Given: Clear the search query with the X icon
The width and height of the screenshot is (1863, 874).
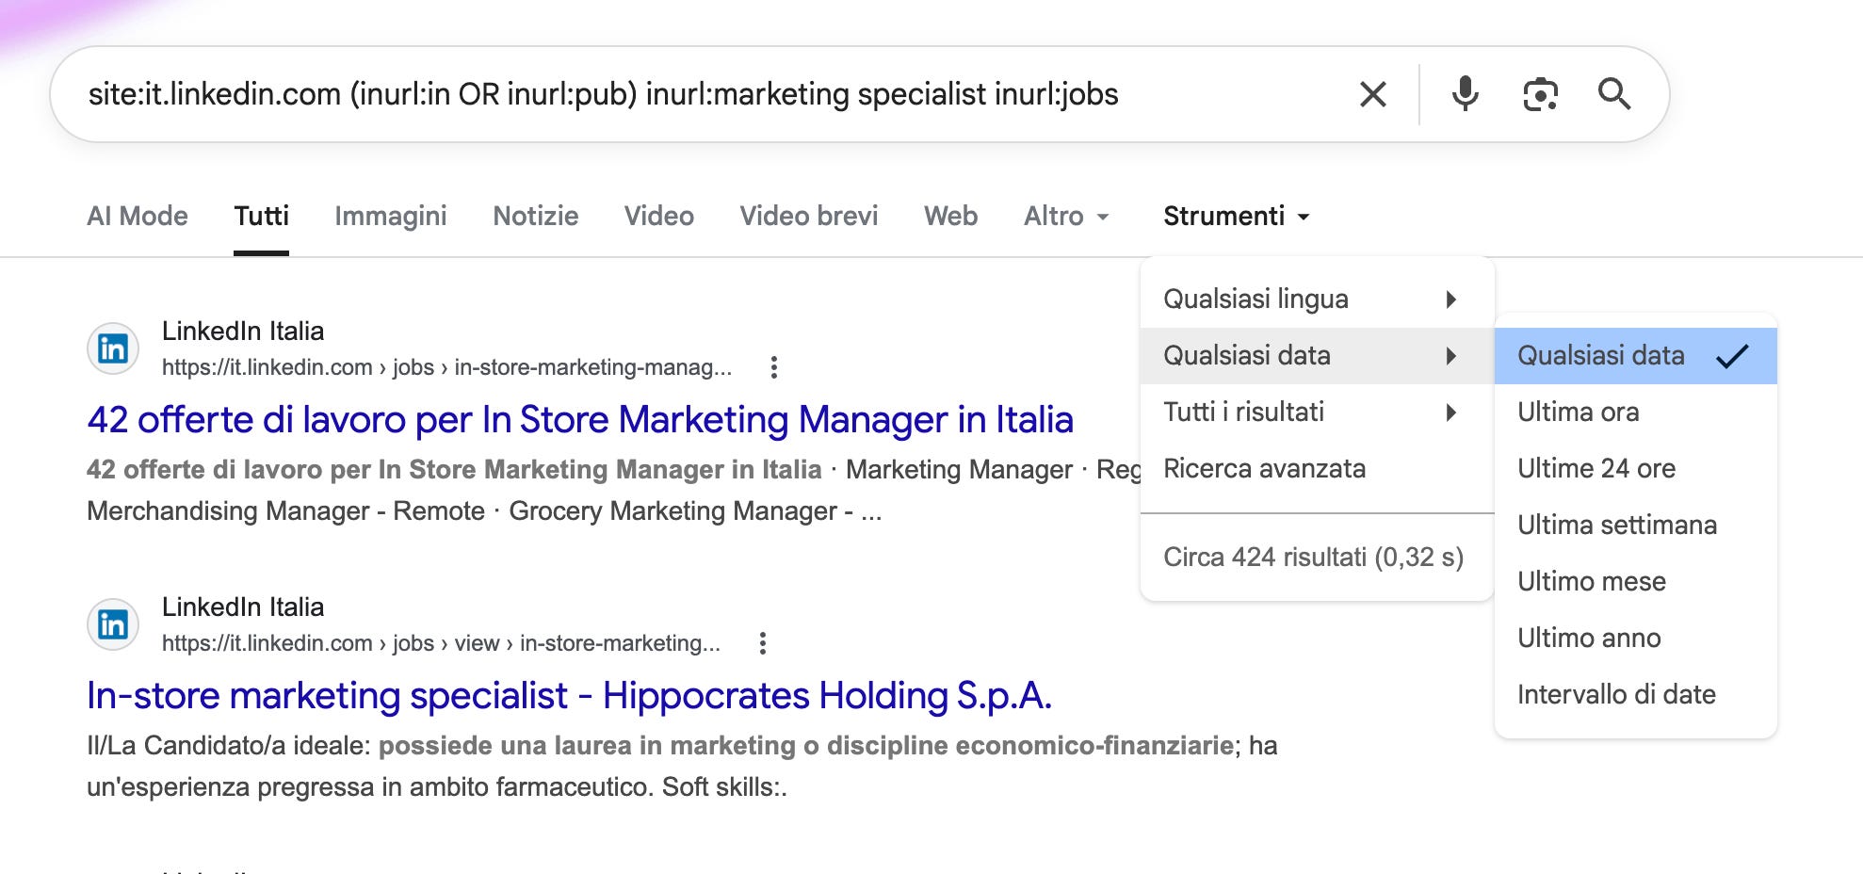Looking at the screenshot, I should [x=1372, y=94].
